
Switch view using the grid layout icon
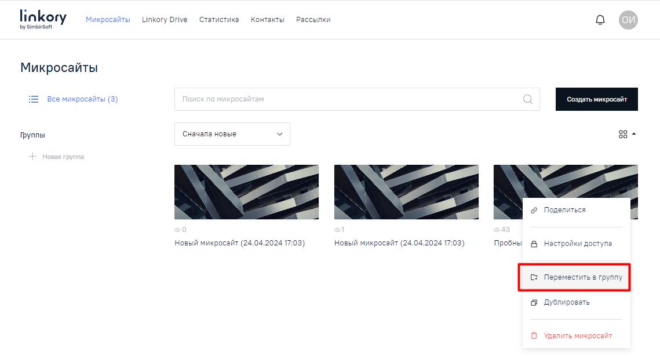pos(623,134)
